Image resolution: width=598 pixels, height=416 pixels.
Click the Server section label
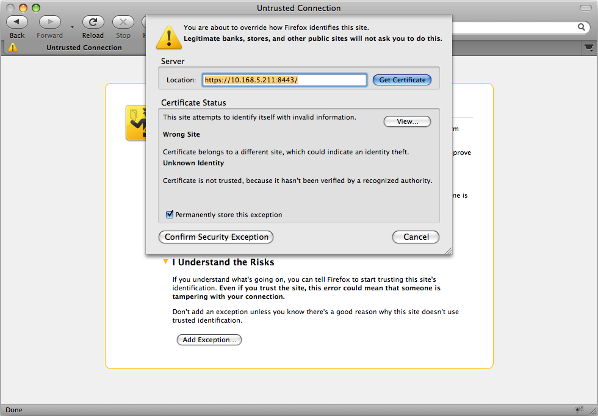pyautogui.click(x=173, y=61)
